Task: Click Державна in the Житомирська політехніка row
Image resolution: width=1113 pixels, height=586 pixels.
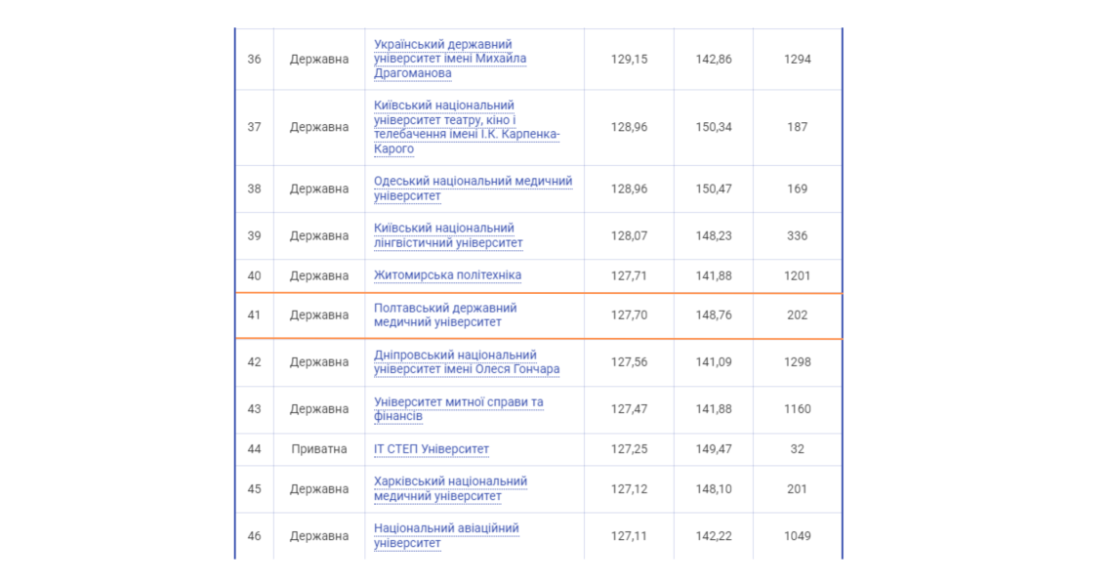Action: click(x=318, y=275)
